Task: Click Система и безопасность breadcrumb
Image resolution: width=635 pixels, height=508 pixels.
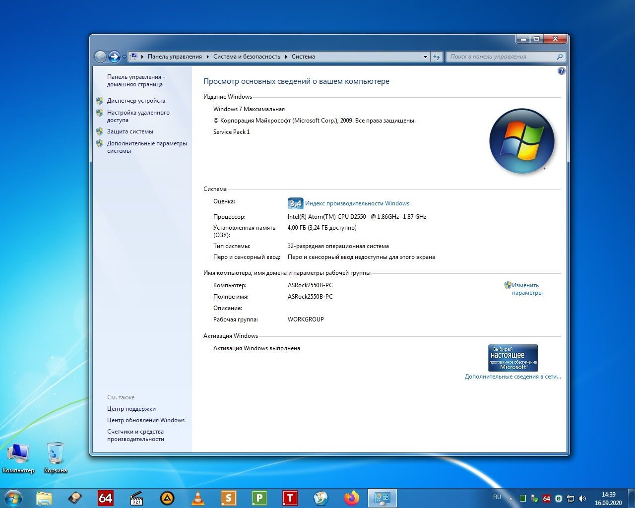Action: click(x=247, y=57)
